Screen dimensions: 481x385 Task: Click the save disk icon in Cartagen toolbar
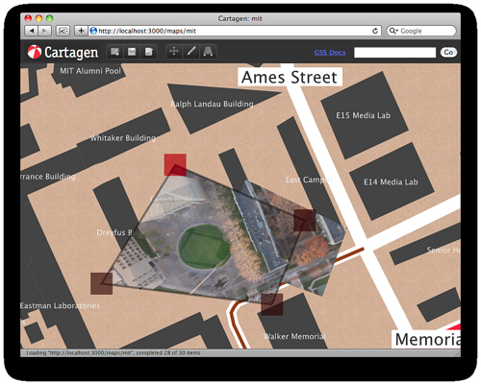132,52
